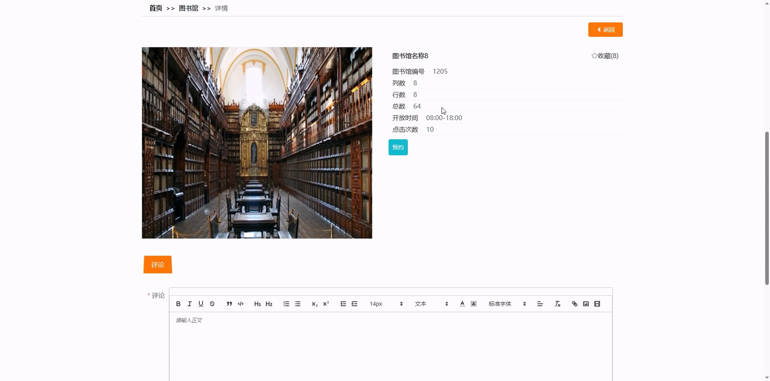Toggle numbered list formatting

[286, 304]
